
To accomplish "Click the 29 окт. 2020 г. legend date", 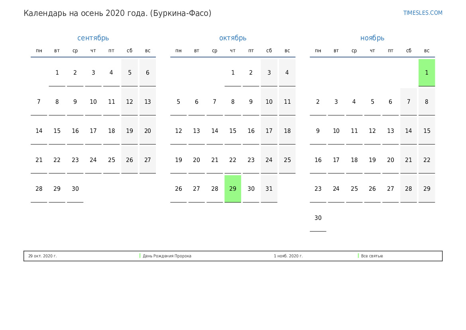I will [43, 256].
